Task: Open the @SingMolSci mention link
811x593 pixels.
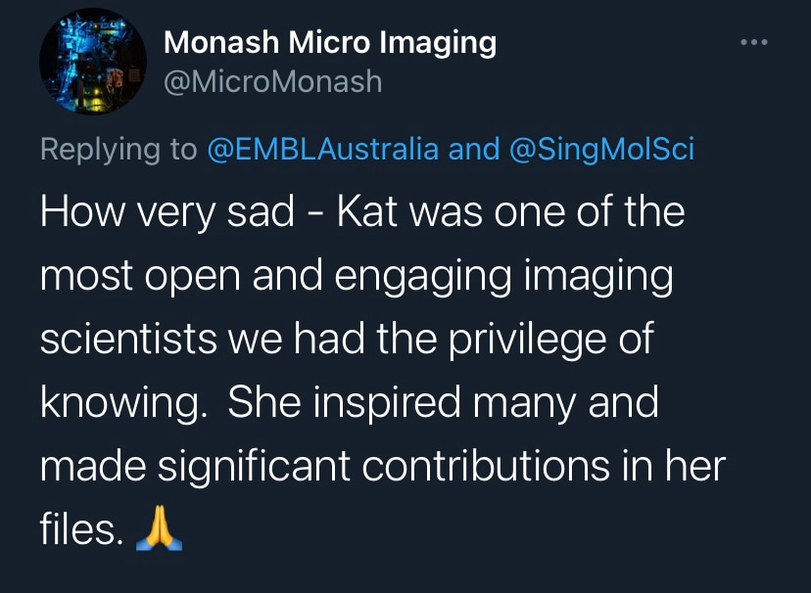Action: pos(601,150)
